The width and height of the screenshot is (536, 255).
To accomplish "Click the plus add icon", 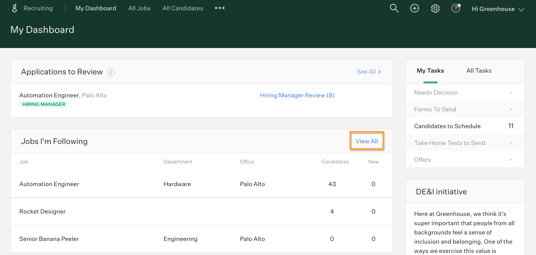I will coord(415,9).
